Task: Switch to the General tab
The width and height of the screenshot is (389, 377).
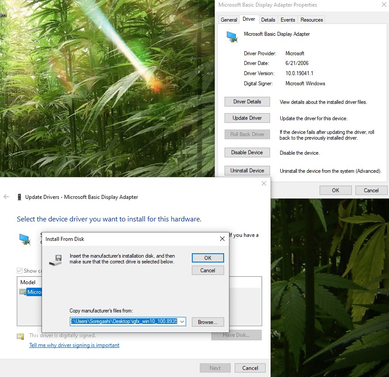Action: pos(229,20)
